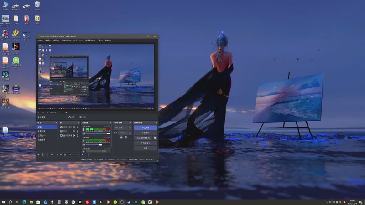The width and height of the screenshot is (365, 205).
Task: Adjust 麦克风/Aux volume slider
Action: (98, 133)
